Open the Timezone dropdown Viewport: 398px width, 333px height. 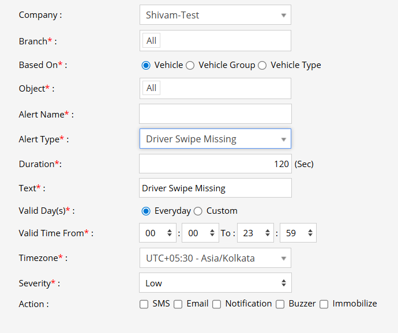tap(215, 258)
